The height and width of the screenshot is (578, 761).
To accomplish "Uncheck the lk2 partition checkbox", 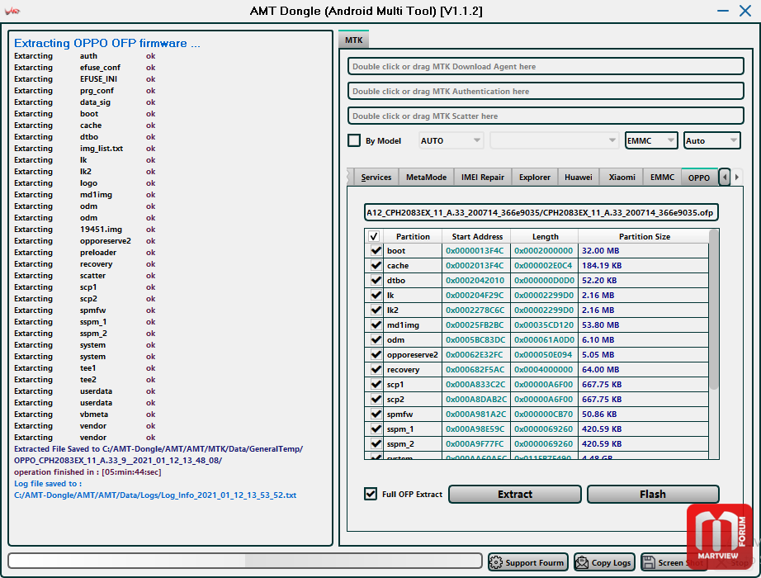I will [376, 310].
